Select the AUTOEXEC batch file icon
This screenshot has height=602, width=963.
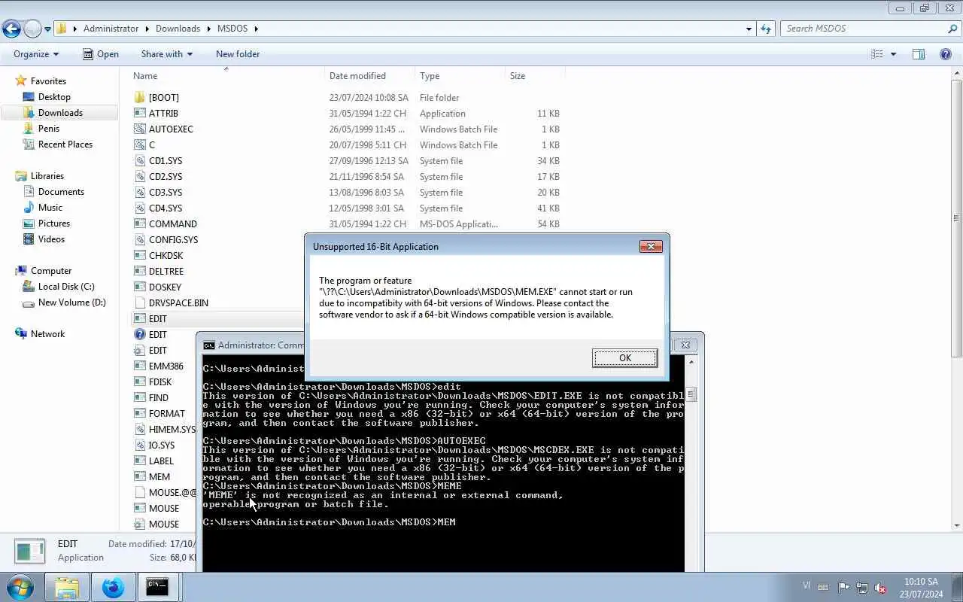point(139,129)
